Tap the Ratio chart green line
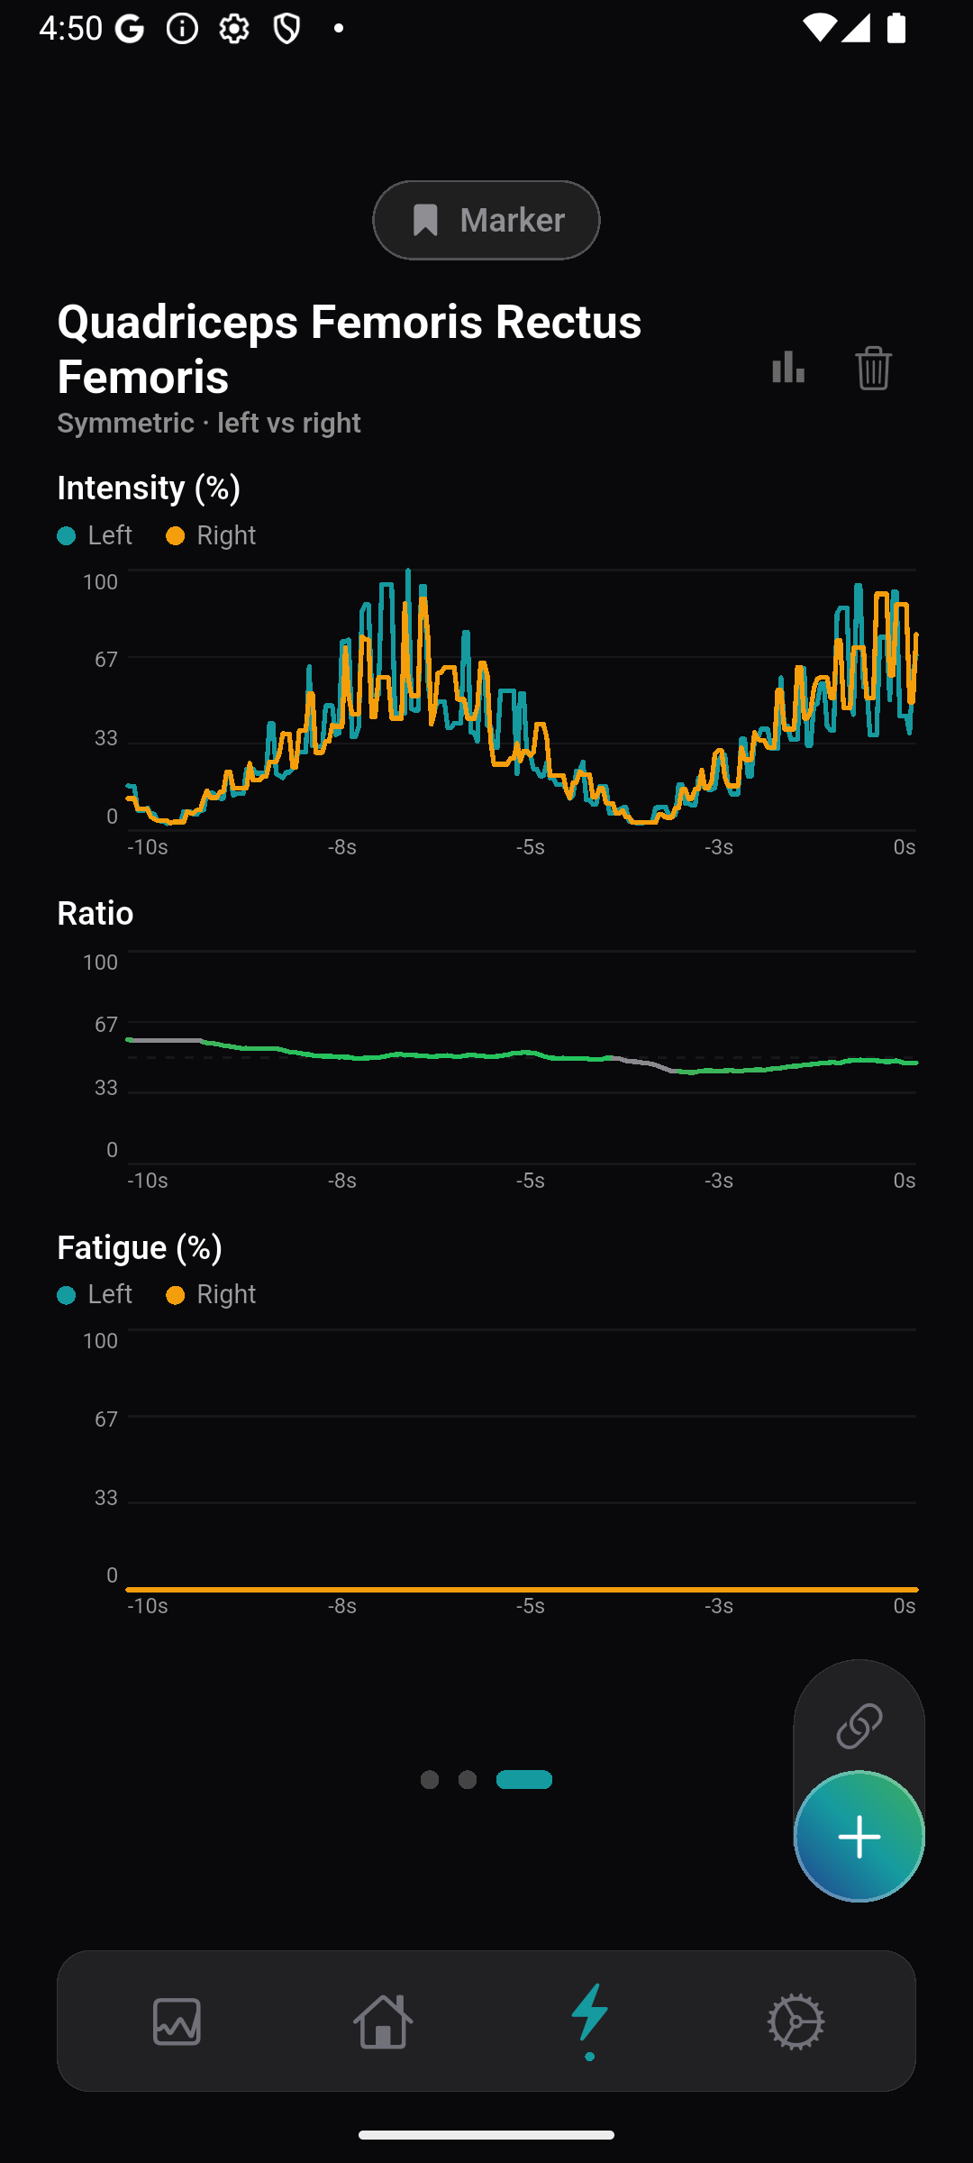This screenshot has width=973, height=2163. pyautogui.click(x=522, y=1056)
